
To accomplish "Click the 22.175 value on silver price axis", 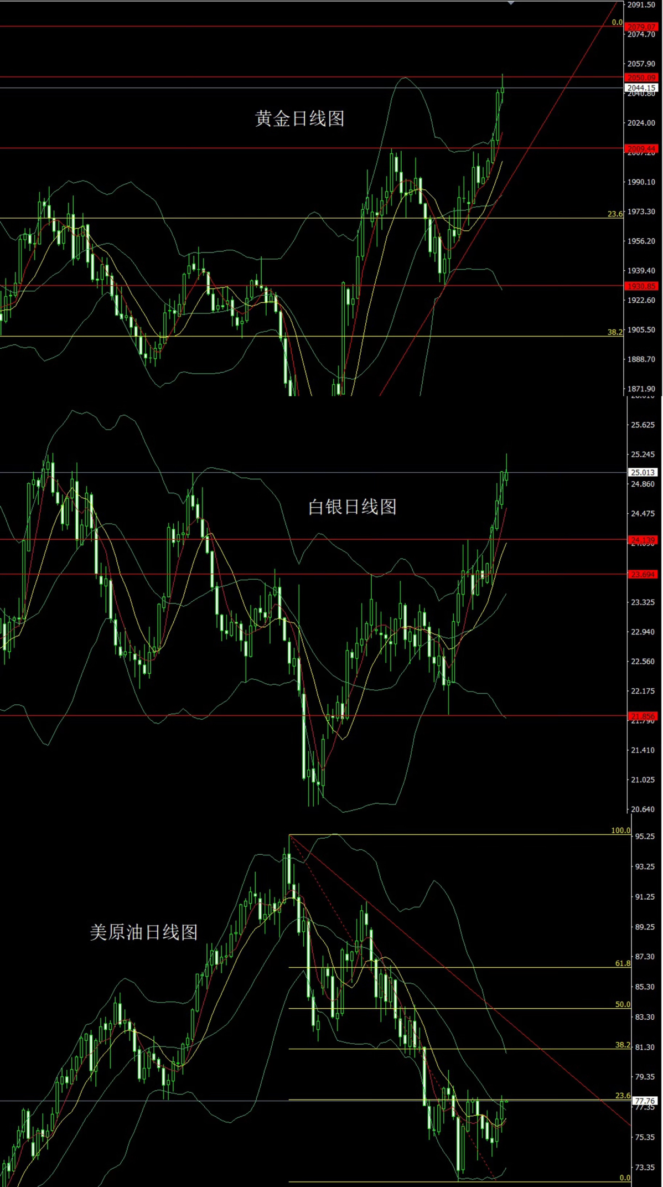I will tap(643, 691).
